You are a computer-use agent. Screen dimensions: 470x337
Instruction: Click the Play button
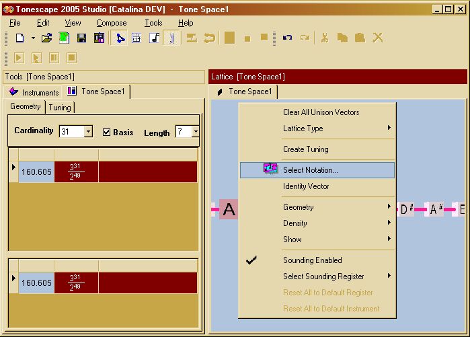click(x=19, y=58)
